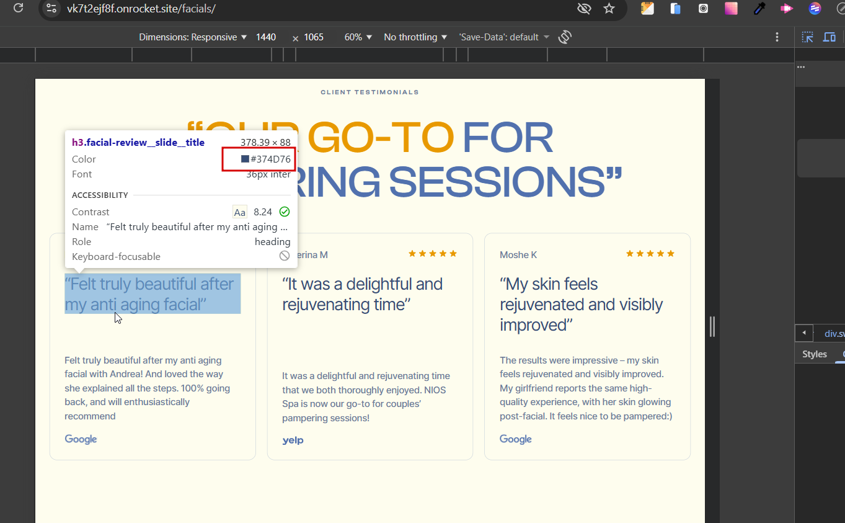Select the div.sw breadcrumb element

coord(834,334)
